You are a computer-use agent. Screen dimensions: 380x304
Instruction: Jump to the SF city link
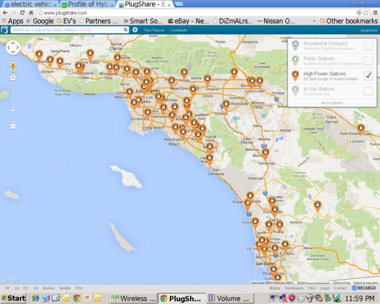[x=7, y=288]
